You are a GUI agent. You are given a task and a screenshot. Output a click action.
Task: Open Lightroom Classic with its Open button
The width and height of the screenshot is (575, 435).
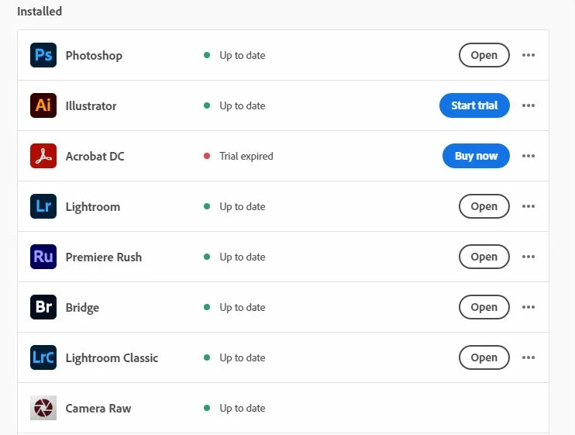(x=484, y=357)
